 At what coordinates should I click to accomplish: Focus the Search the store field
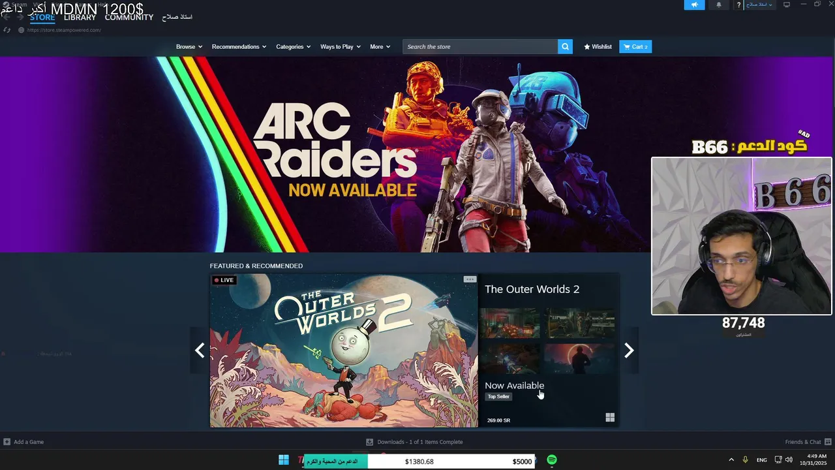click(x=480, y=46)
